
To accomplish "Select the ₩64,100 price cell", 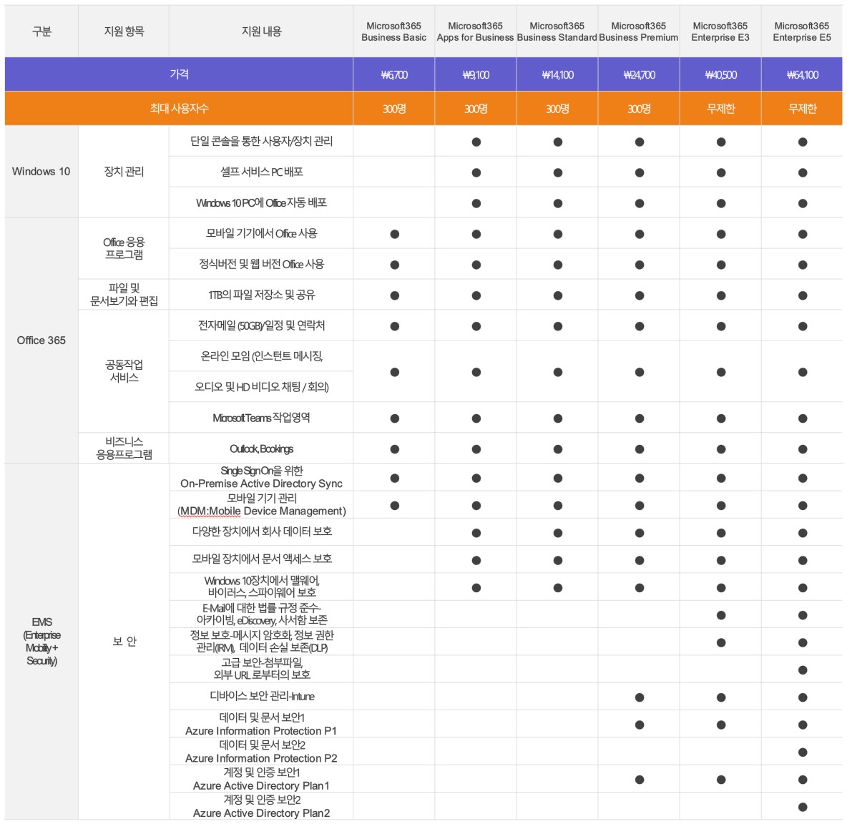I will click(802, 74).
